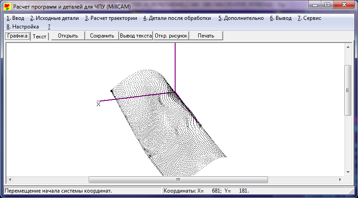Click the 'Координаты: X= 681; Y= 181.' status text
This screenshot has height=198, width=358.
click(x=207, y=190)
